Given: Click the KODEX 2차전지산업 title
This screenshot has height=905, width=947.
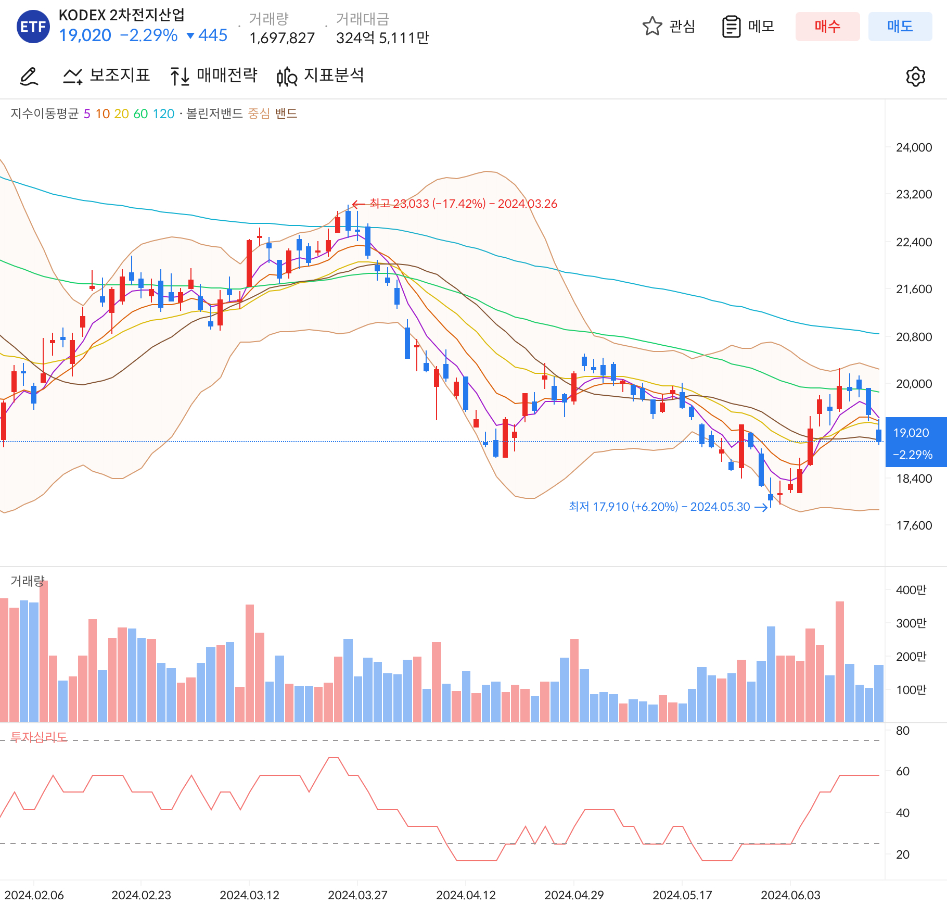Looking at the screenshot, I should (x=122, y=15).
